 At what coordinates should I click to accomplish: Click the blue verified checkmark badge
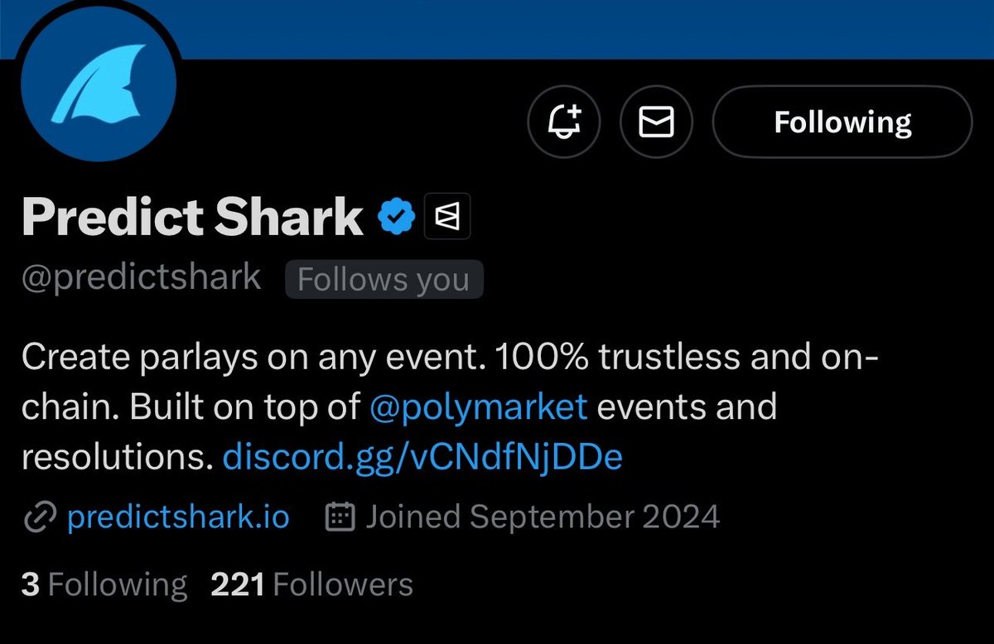pyautogui.click(x=397, y=219)
